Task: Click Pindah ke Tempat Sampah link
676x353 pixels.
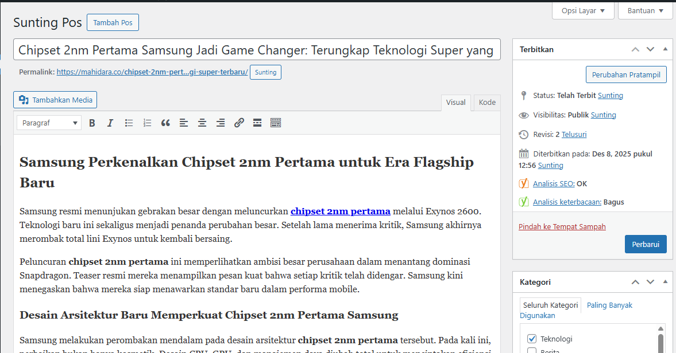Action: click(x=562, y=226)
